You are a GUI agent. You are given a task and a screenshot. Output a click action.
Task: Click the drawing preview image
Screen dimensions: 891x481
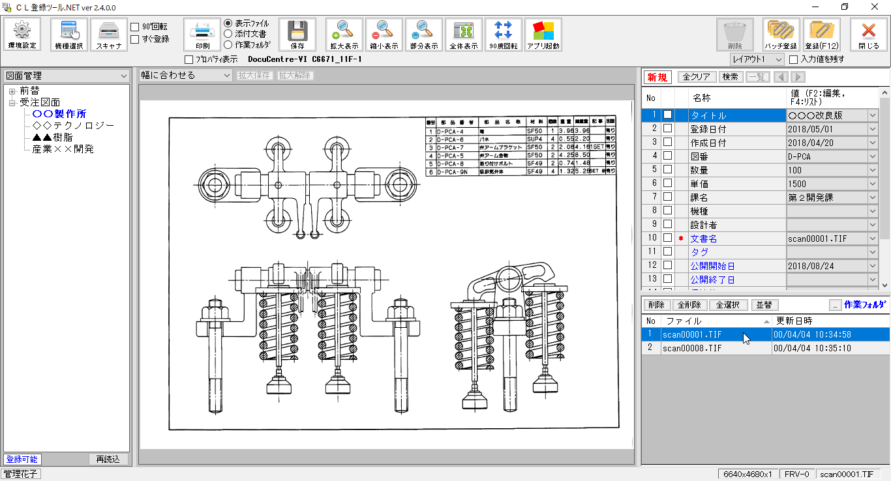click(387, 275)
